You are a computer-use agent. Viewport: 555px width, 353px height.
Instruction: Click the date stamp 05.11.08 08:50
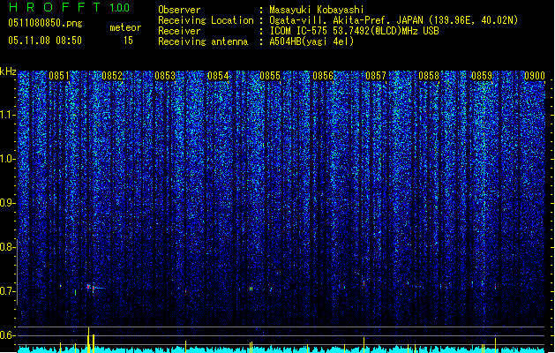click(45, 41)
